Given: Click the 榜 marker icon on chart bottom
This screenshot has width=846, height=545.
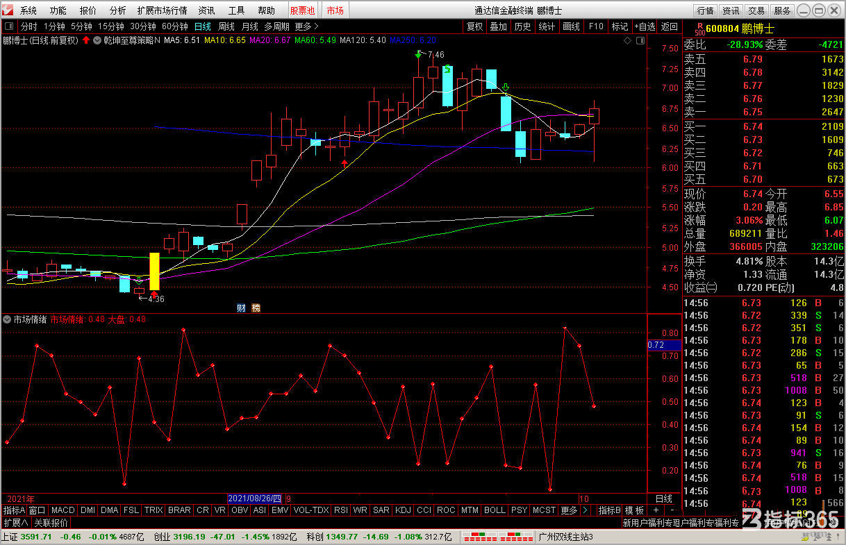Looking at the screenshot, I should [256, 308].
